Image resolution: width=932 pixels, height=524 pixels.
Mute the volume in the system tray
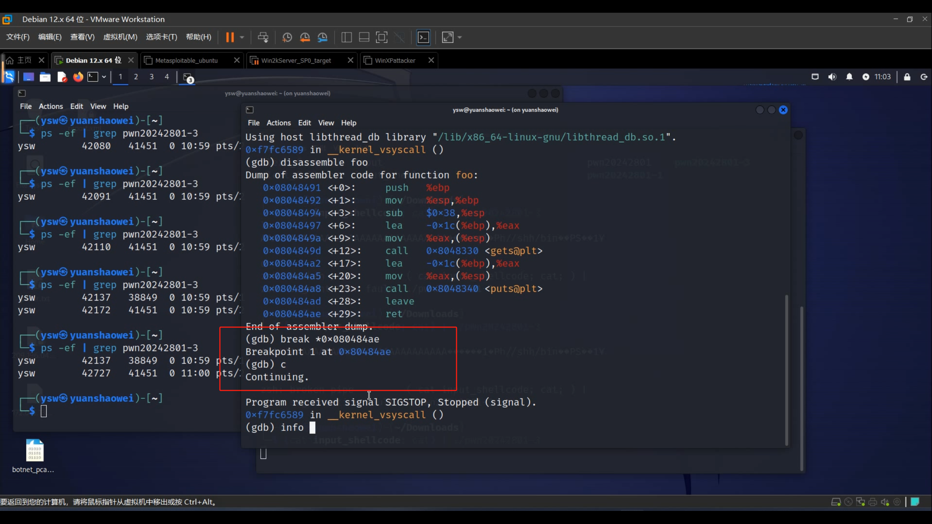[832, 77]
